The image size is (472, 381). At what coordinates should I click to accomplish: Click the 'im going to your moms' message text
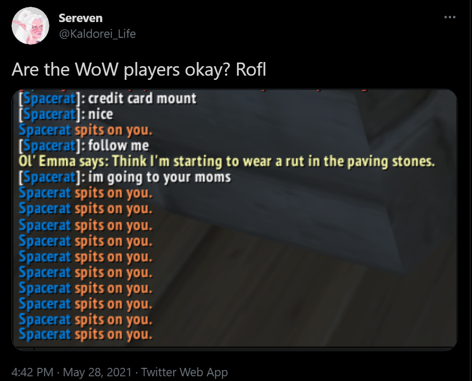160,177
